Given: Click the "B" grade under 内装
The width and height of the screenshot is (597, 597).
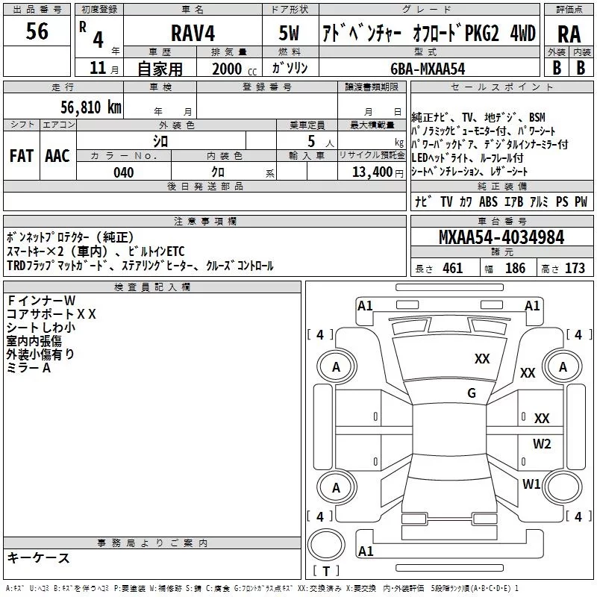Looking at the screenshot, I should (581, 68).
